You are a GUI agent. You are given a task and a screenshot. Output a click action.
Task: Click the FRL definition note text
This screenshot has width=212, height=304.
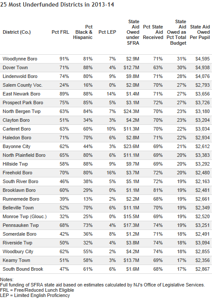(x=37, y=290)
